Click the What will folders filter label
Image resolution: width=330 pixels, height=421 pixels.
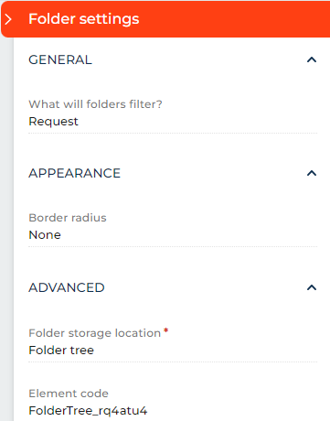[95, 104]
